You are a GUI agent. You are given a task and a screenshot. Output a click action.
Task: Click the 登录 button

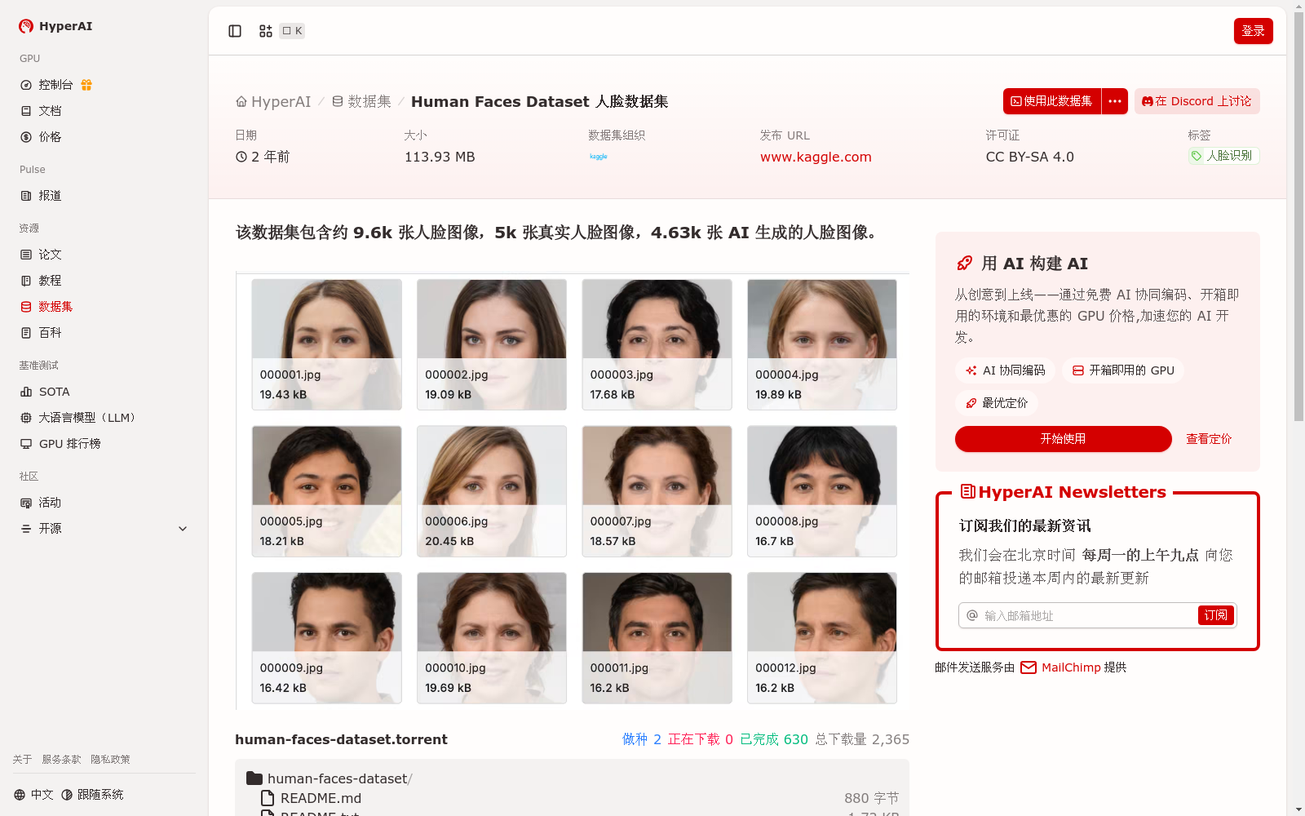click(1254, 31)
